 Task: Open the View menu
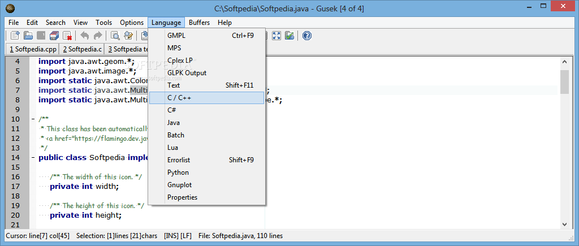click(80, 23)
